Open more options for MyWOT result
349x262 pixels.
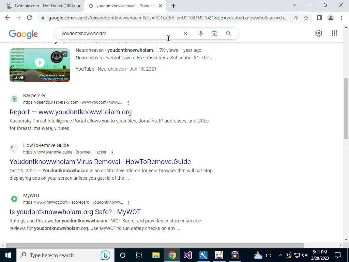tap(128, 203)
